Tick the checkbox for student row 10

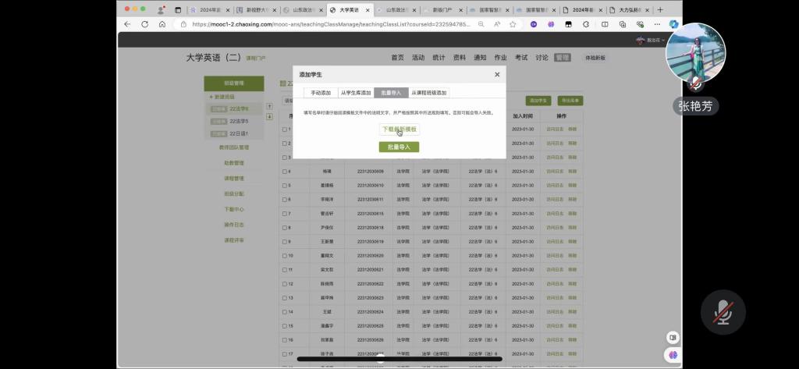286,256
